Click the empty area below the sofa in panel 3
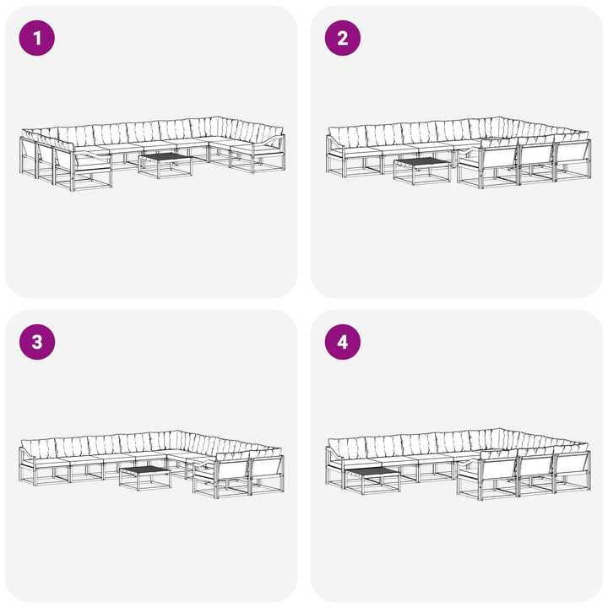The image size is (608, 608). coord(151,549)
